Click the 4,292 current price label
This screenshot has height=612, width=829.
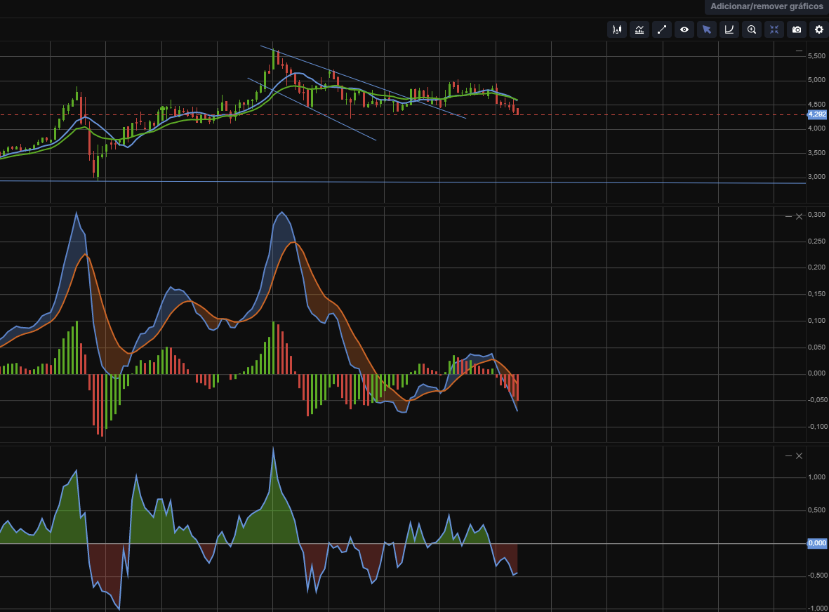pos(816,114)
